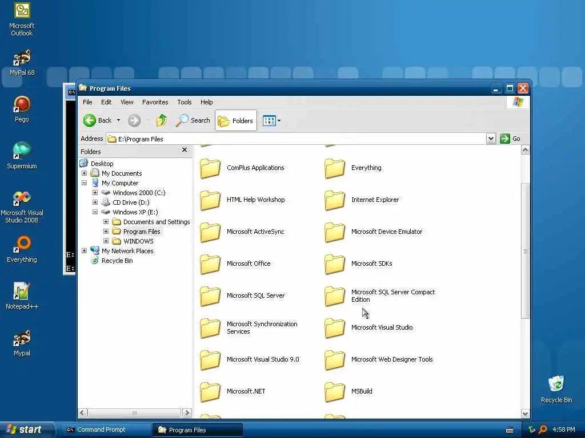Expand Windows 2000 (C:) node
The height and width of the screenshot is (438, 585).
click(x=95, y=193)
